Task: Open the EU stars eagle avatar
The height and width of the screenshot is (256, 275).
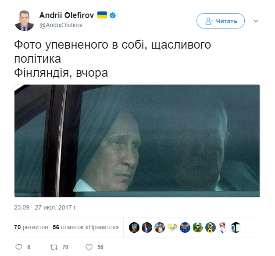Action: 185,228
